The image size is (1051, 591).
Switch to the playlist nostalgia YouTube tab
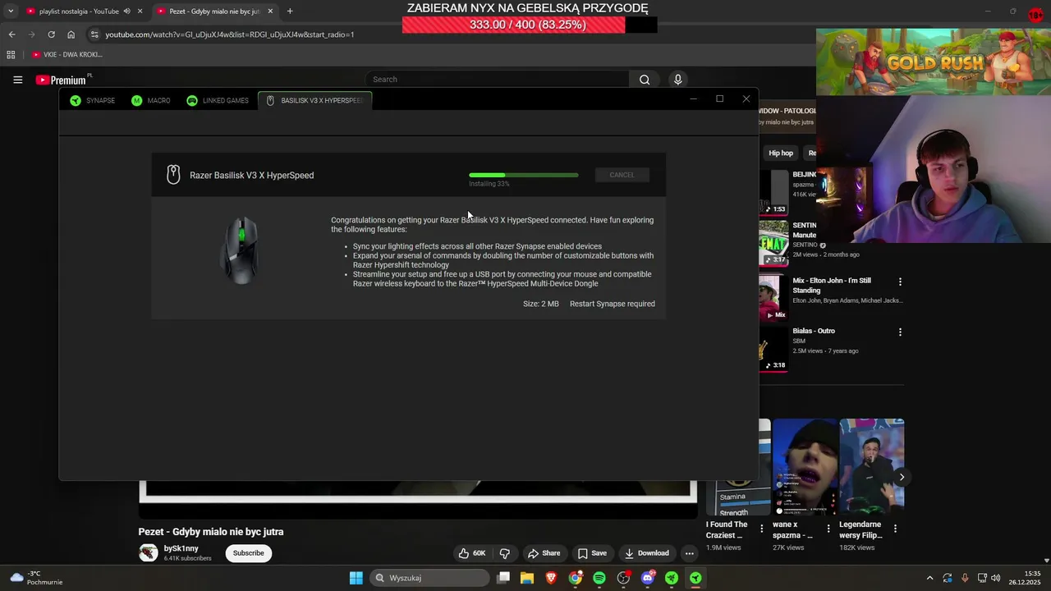coord(79,11)
